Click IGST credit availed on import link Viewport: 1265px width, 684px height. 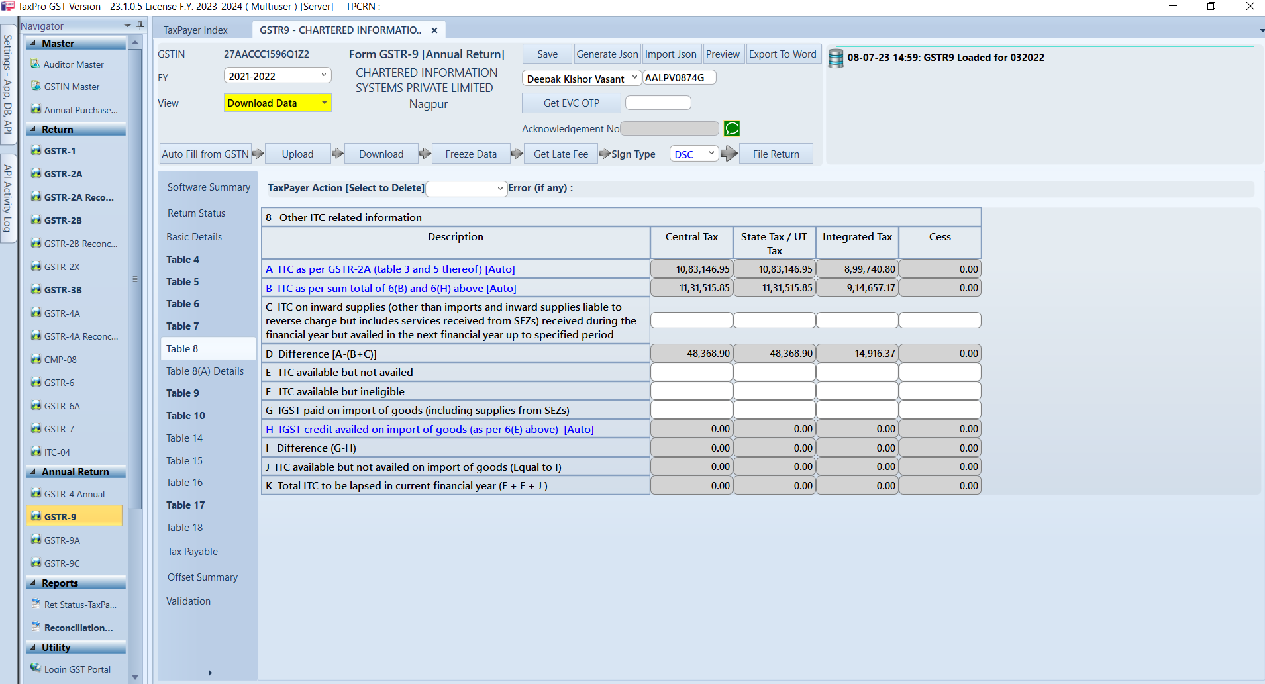click(430, 430)
